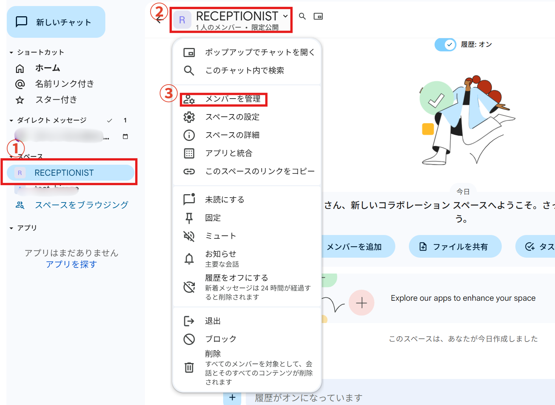Mute this space via ミュート
Image resolution: width=555 pixels, height=405 pixels.
pos(220,236)
